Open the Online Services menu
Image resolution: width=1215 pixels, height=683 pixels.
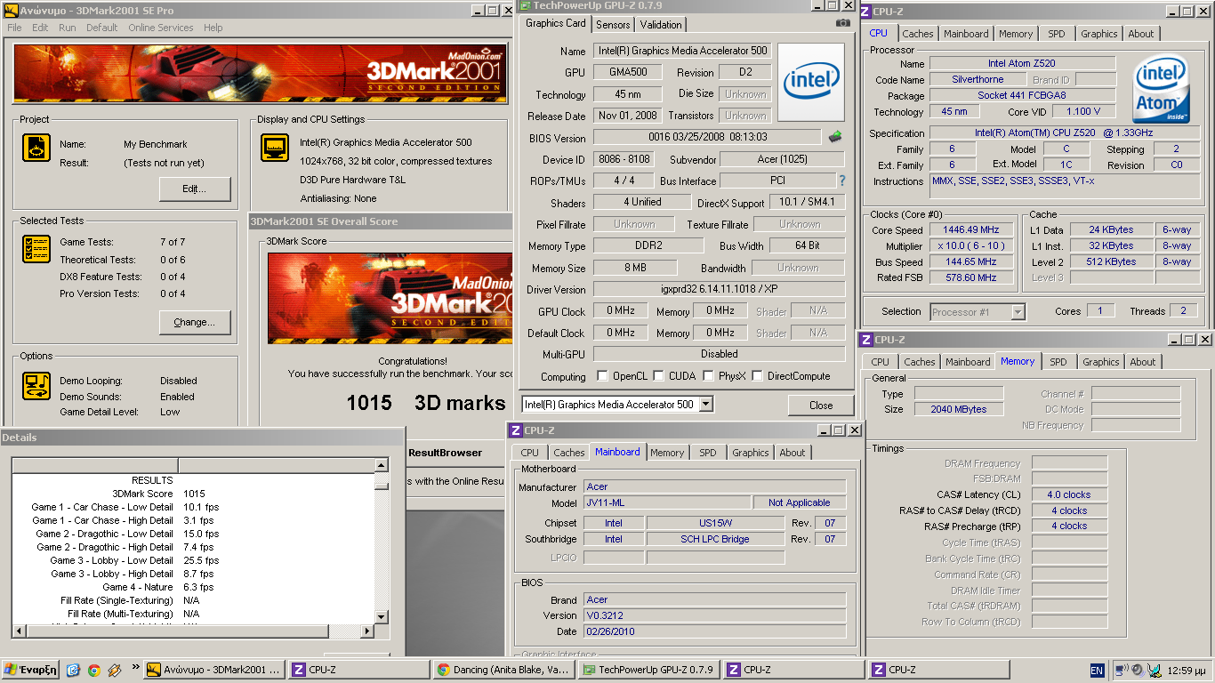click(160, 28)
